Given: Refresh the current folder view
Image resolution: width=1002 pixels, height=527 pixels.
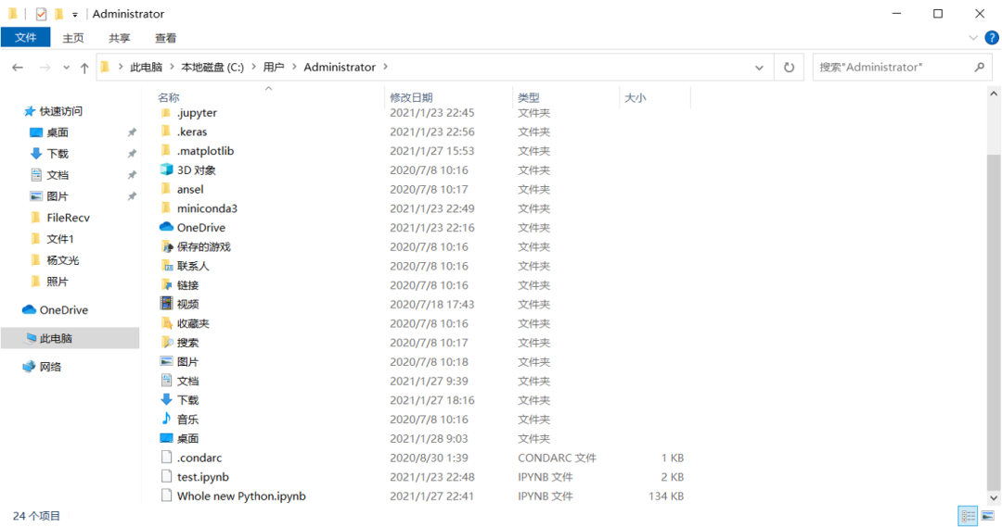Looking at the screenshot, I should pyautogui.click(x=790, y=67).
